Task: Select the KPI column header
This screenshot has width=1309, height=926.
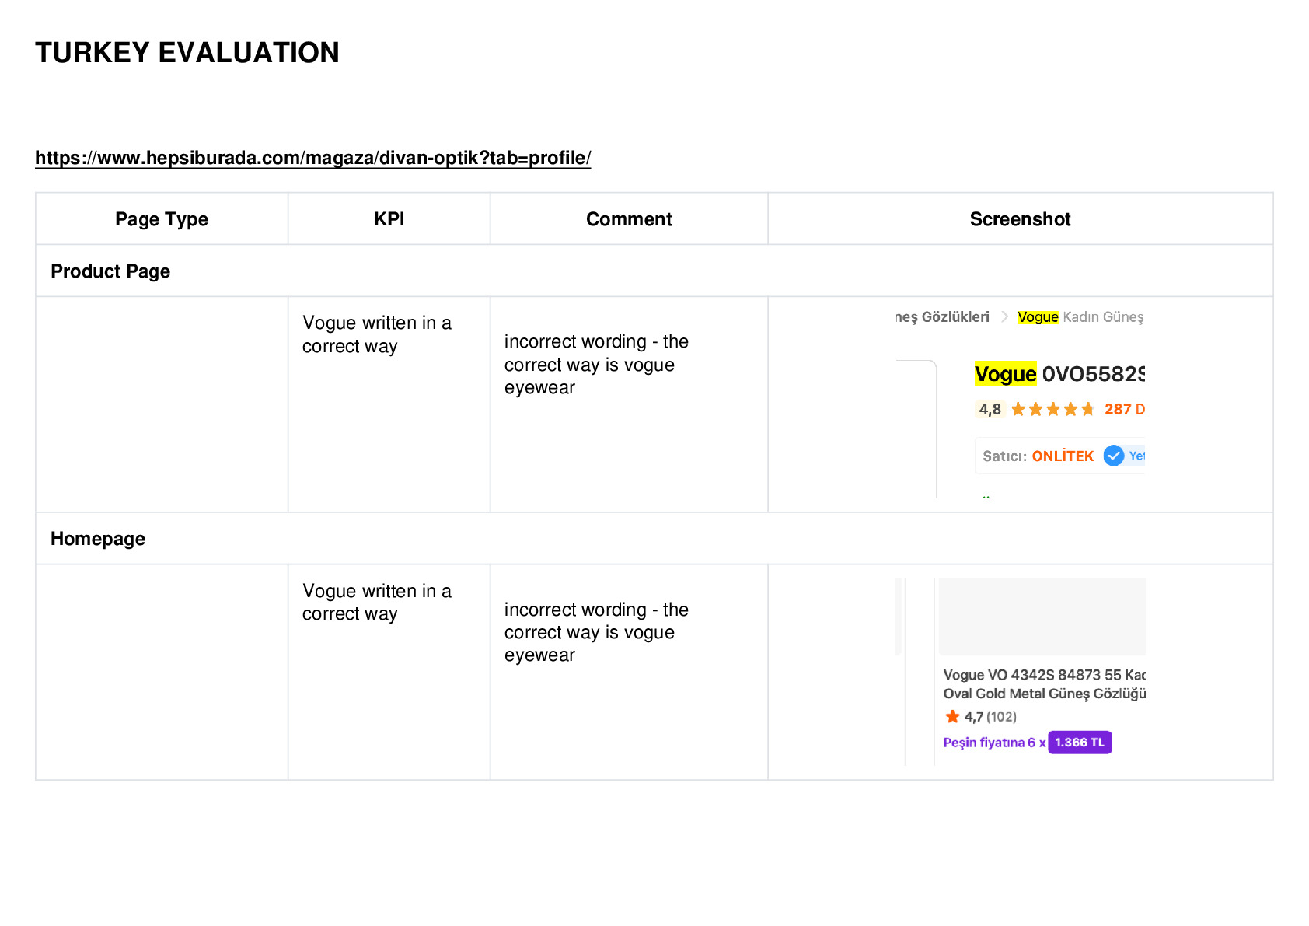Action: pos(389,219)
